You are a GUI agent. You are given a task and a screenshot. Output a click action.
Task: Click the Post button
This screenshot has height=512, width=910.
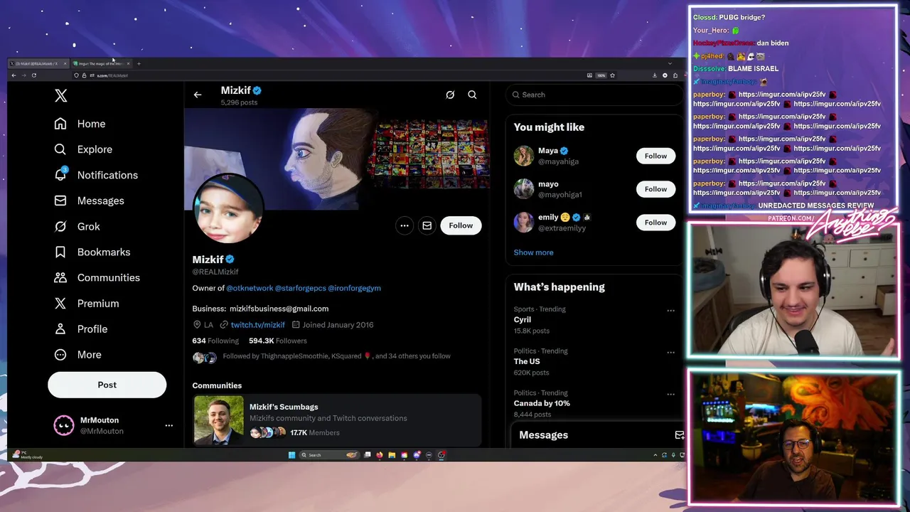tap(107, 385)
